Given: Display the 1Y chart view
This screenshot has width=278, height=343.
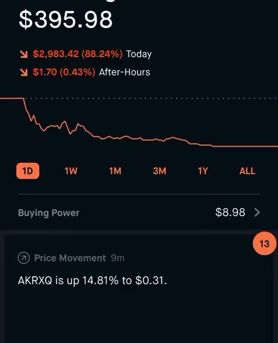Looking at the screenshot, I should tap(203, 171).
